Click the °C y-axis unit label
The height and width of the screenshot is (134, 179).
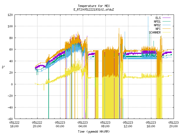pos(3,67)
